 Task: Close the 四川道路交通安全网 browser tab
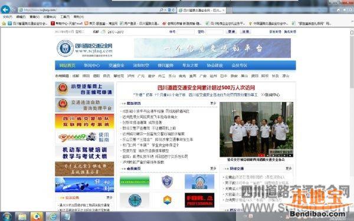click(223, 10)
